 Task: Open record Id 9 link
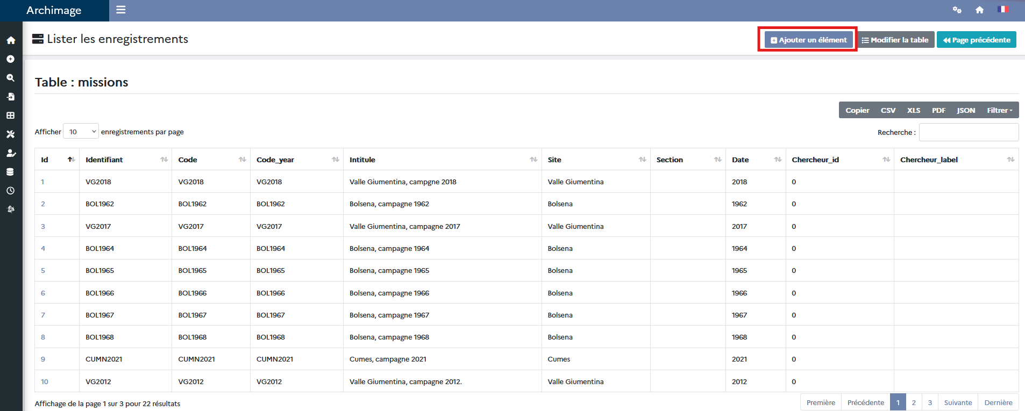43,359
